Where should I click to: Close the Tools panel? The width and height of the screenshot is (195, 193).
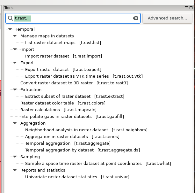coord(191,8)
